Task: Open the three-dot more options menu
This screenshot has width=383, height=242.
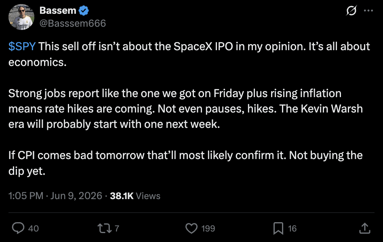Action: 368,11
